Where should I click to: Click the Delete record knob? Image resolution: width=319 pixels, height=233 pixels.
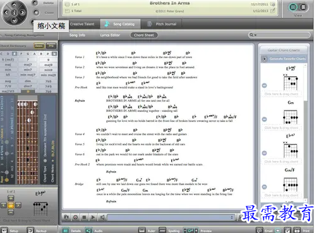coord(35,3)
